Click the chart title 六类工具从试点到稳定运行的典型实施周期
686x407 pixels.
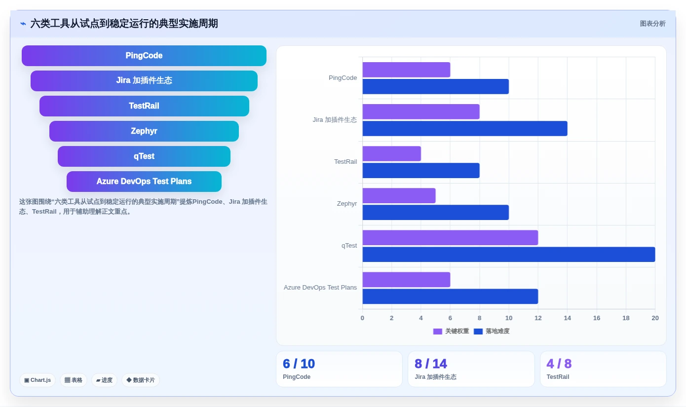124,24
